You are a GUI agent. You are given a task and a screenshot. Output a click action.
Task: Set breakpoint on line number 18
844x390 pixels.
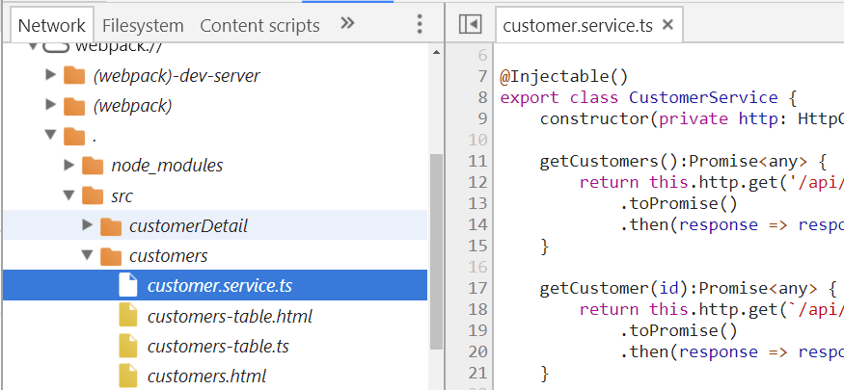[477, 309]
